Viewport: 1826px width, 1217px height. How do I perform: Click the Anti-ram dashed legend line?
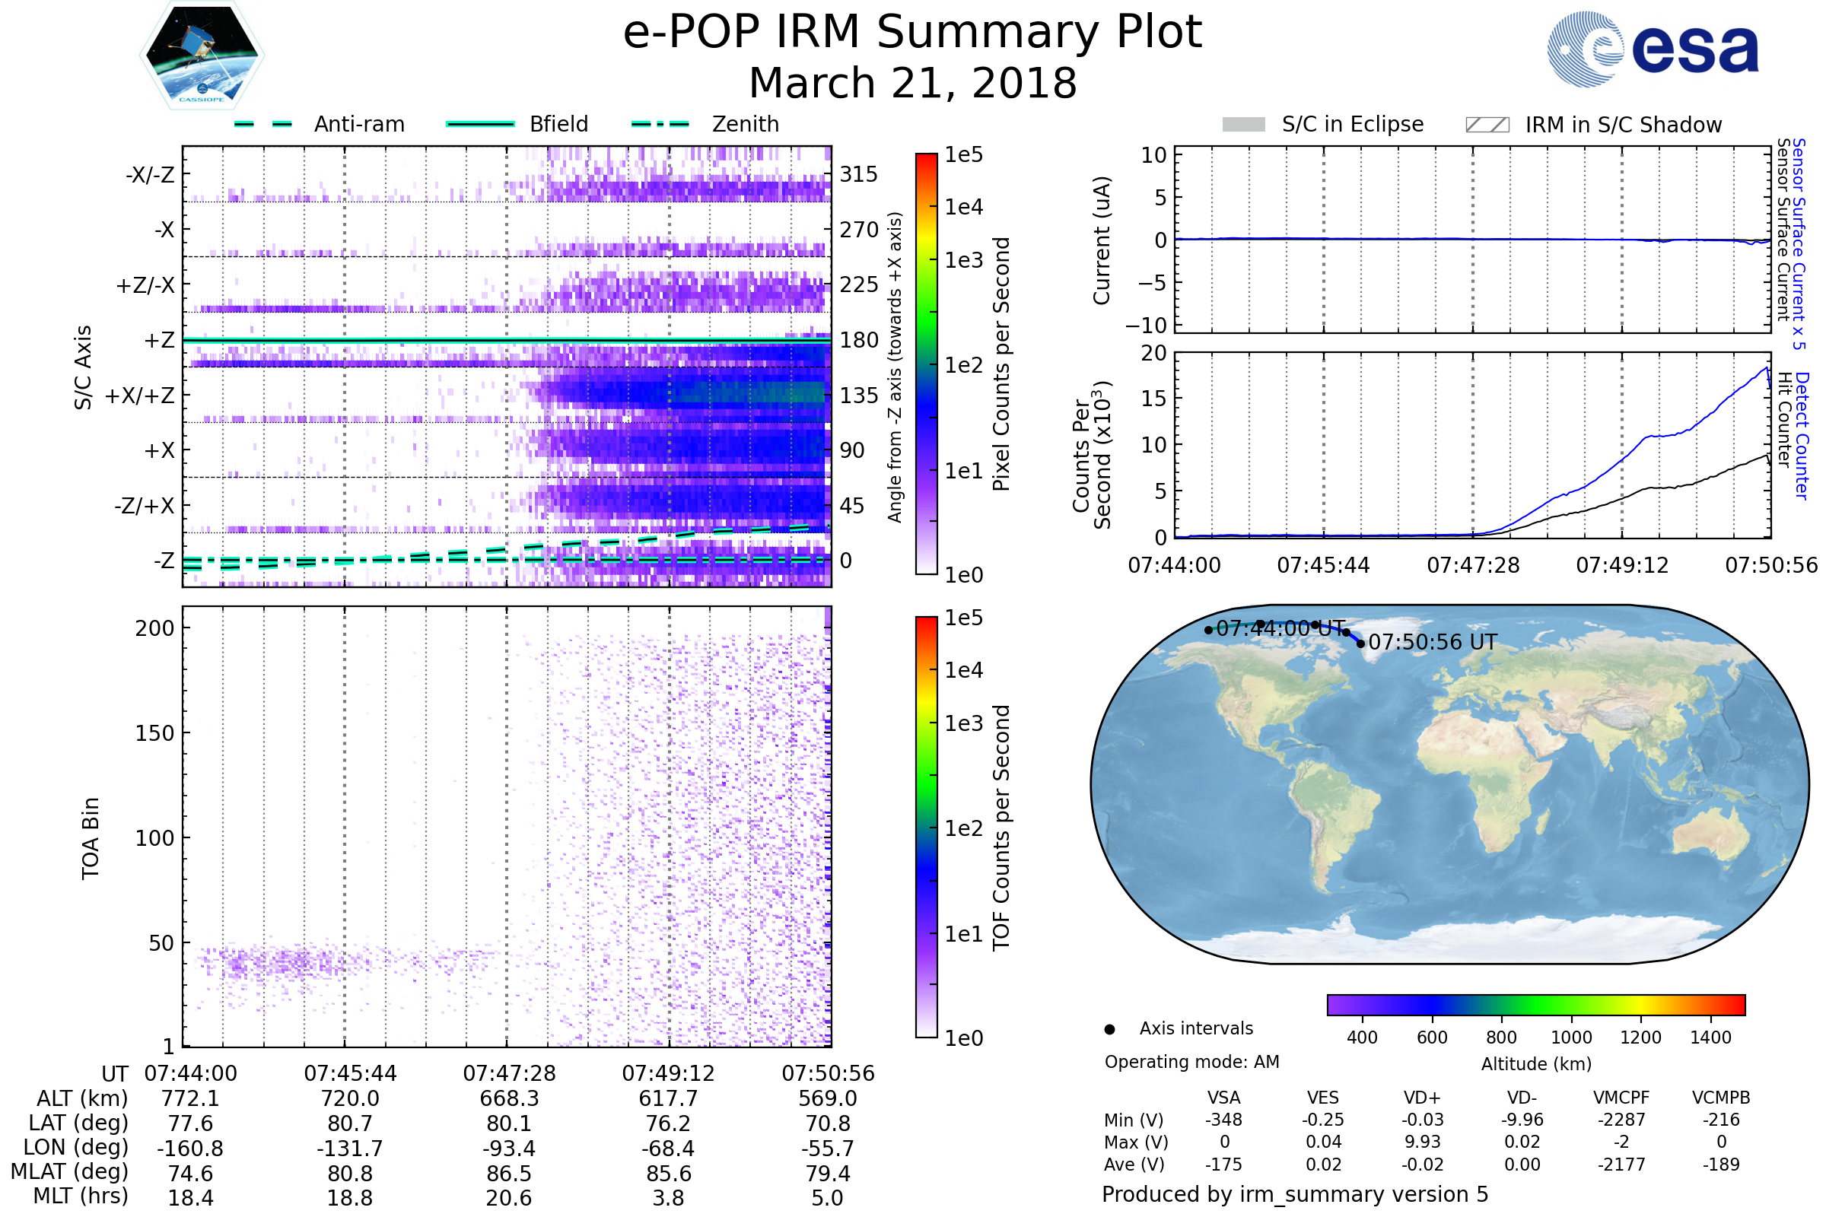click(x=263, y=124)
